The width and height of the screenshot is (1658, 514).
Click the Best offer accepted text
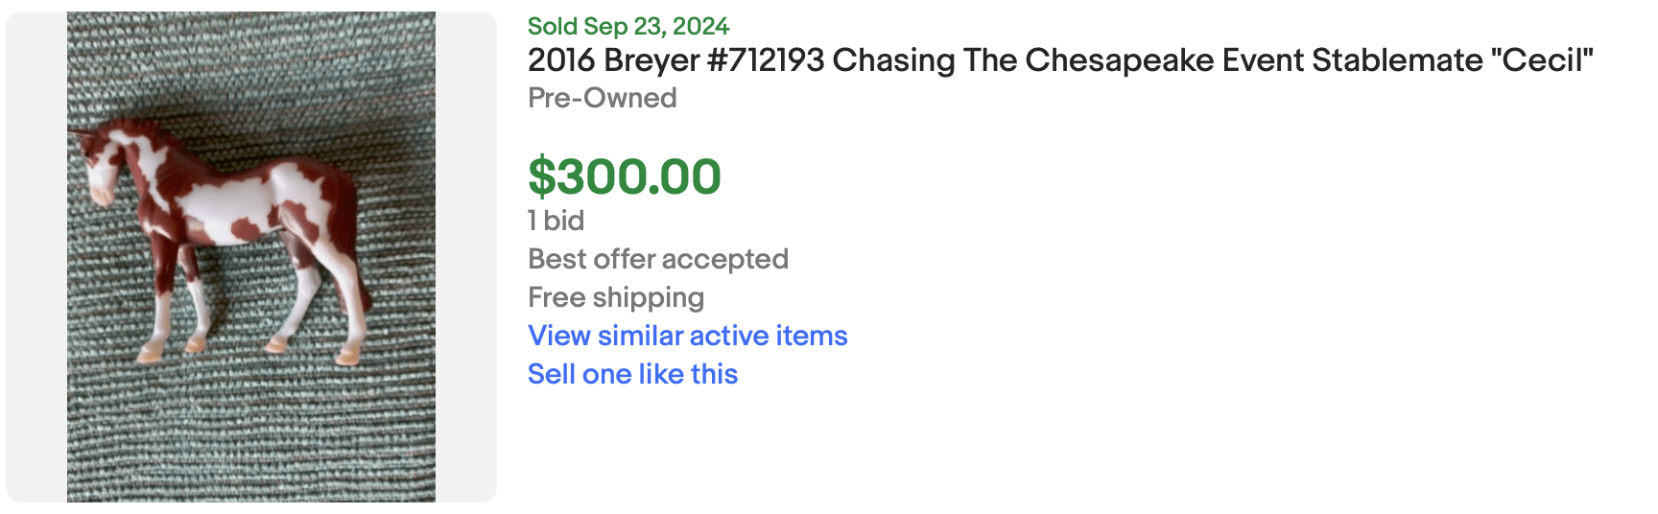tap(657, 259)
